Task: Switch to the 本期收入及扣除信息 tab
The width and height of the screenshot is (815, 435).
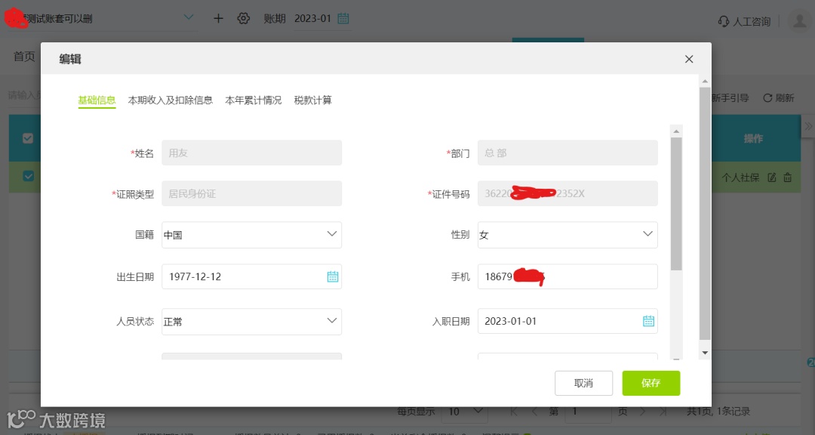Action: (x=171, y=100)
